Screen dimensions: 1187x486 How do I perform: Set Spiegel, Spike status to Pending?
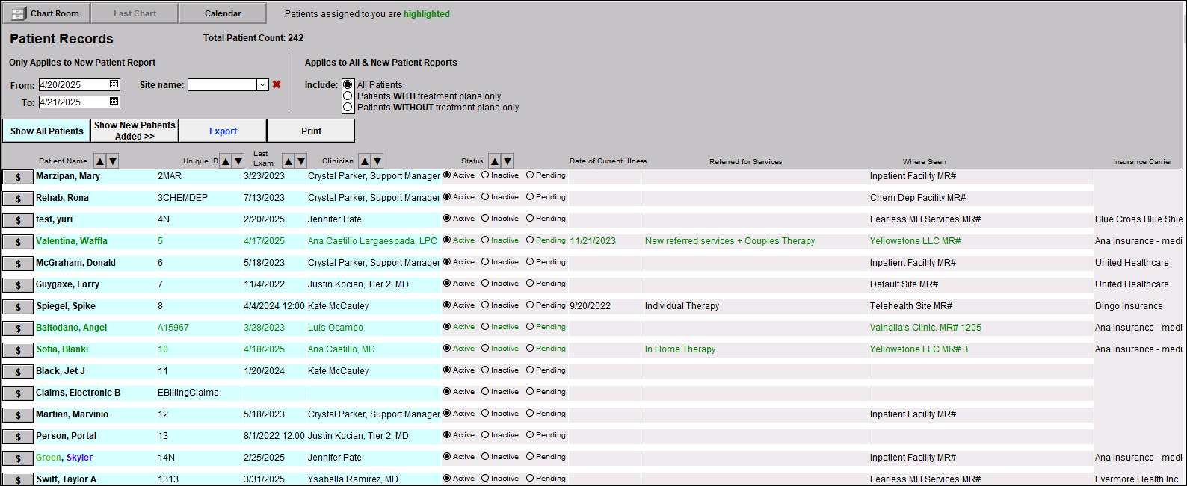click(530, 305)
